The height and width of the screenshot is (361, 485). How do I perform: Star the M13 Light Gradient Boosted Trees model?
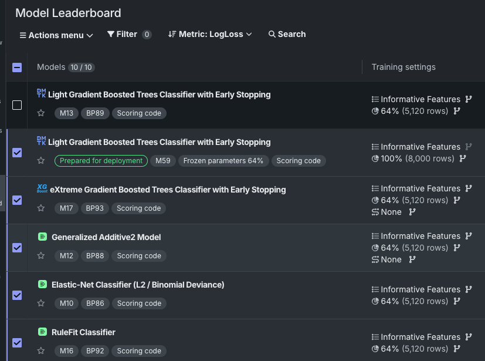pyautogui.click(x=41, y=113)
